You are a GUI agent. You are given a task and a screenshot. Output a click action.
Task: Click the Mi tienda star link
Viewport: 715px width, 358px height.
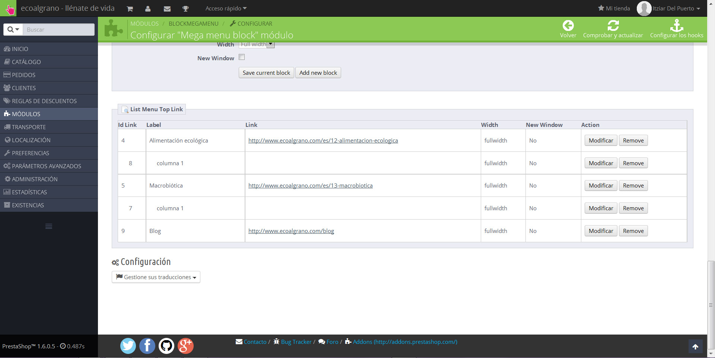(614, 8)
